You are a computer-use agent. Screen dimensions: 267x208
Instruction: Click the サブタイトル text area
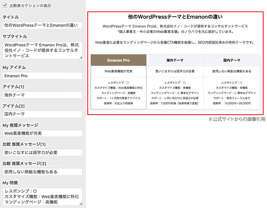[42, 50]
